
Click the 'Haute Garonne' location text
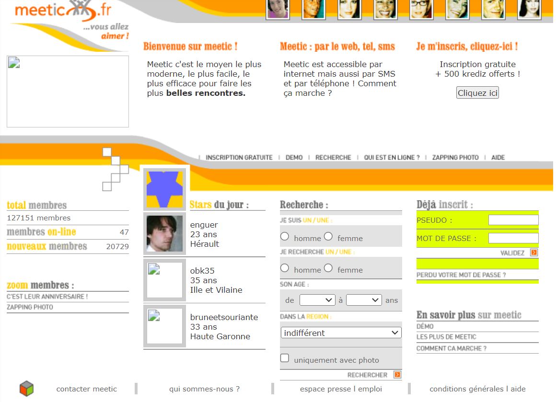point(220,336)
